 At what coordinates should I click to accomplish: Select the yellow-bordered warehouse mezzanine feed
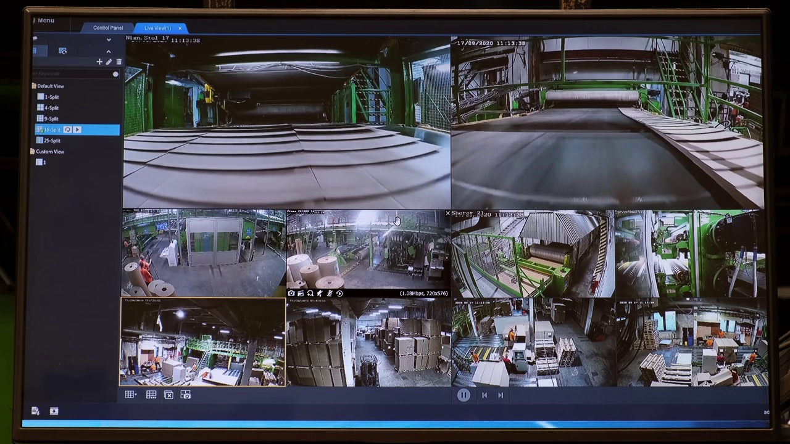[x=202, y=342]
